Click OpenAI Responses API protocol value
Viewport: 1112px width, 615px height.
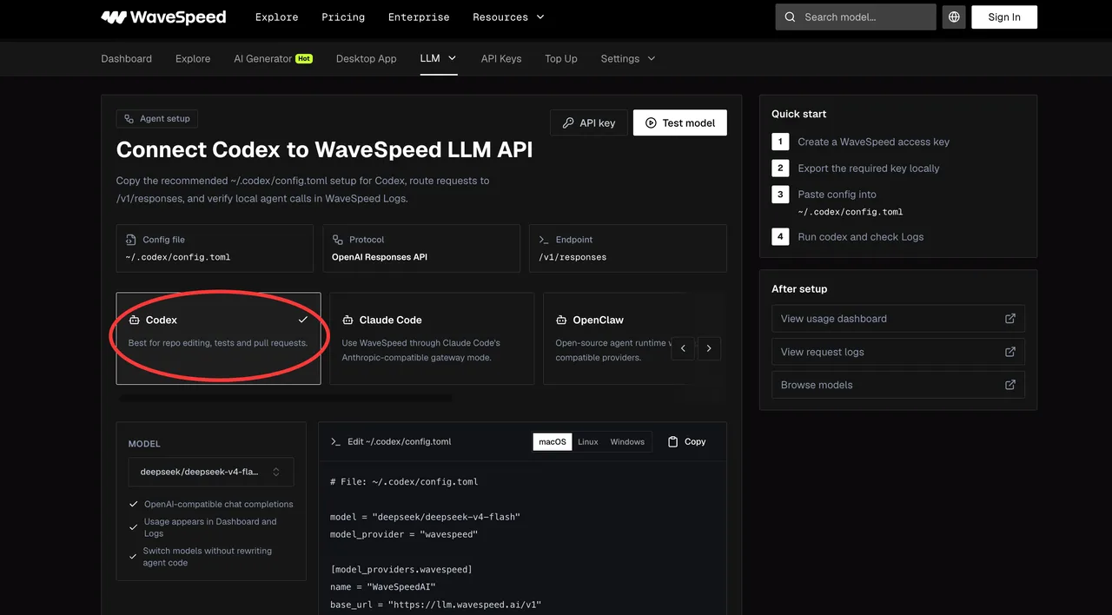point(380,257)
